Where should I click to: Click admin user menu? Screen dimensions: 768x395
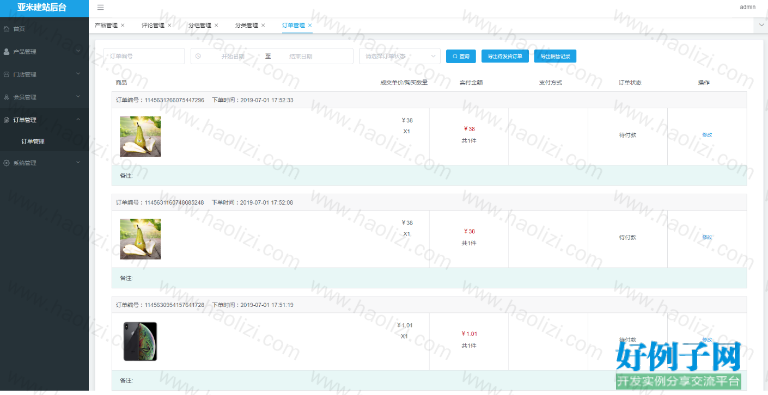click(747, 7)
